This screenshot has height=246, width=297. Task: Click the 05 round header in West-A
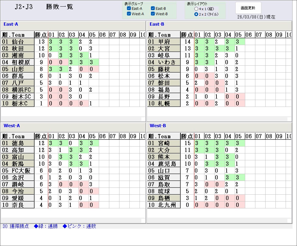tap(92, 136)
